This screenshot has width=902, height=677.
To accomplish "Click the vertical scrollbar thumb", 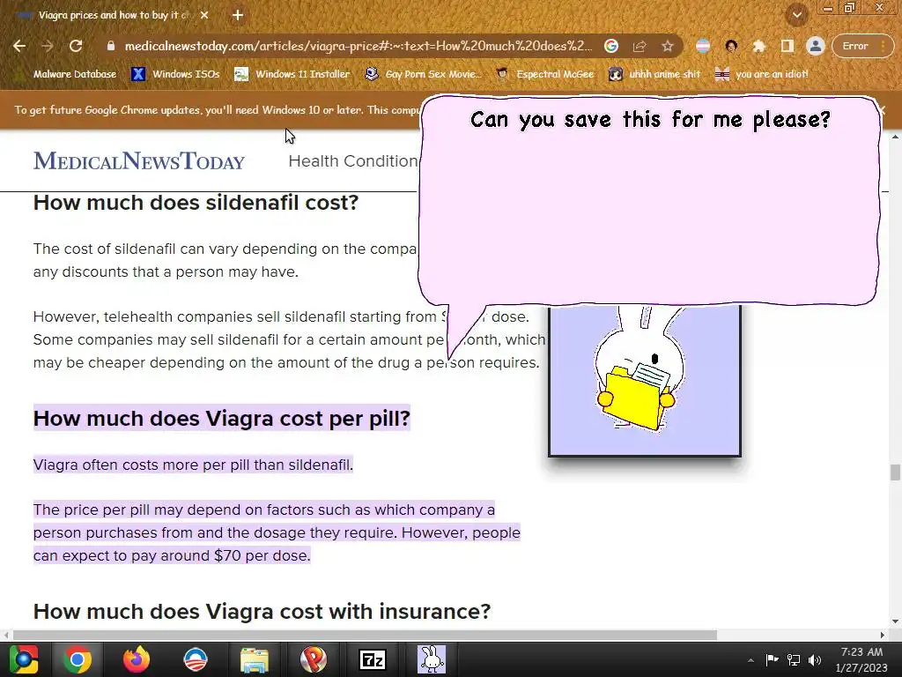I will pyautogui.click(x=895, y=472).
